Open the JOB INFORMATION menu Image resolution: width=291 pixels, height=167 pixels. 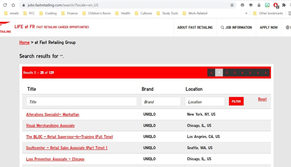(x=236, y=27)
